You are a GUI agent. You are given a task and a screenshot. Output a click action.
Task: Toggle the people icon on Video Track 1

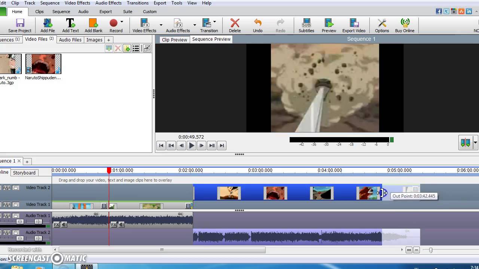7,204
